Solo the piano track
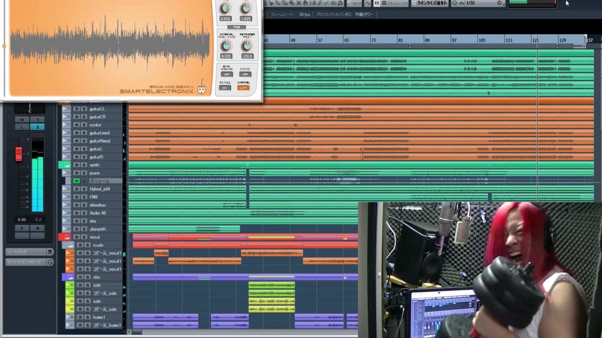Image resolution: width=602 pixels, height=338 pixels. pyautogui.click(x=84, y=173)
